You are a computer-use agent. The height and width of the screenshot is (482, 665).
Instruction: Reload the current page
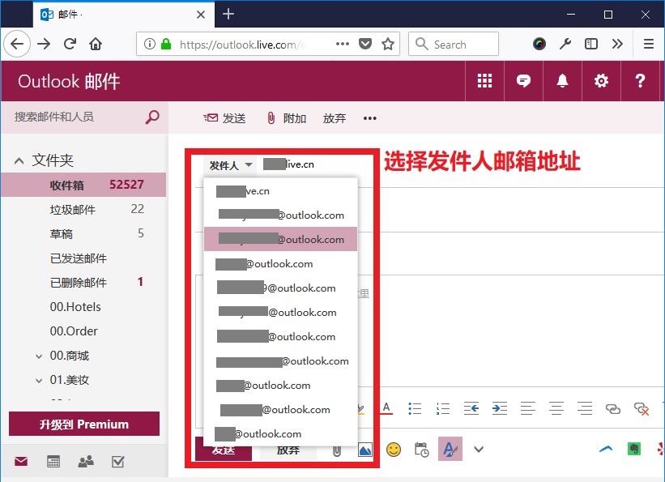tap(70, 44)
